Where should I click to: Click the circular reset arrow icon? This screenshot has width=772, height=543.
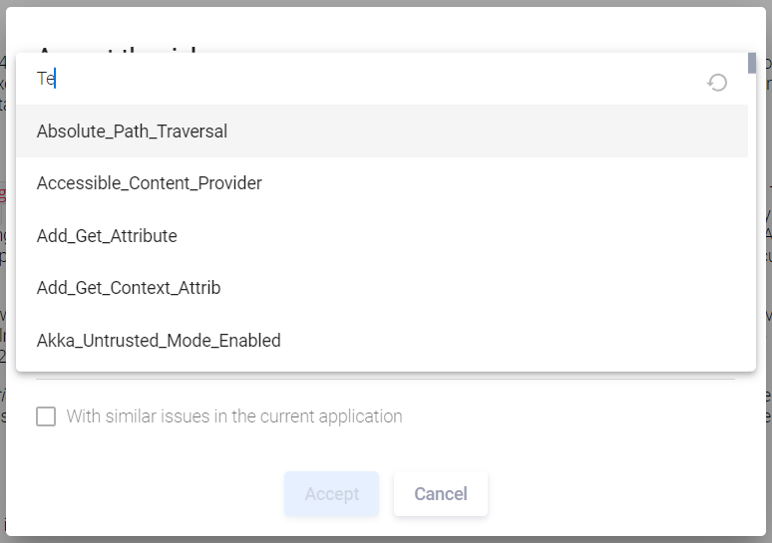click(717, 82)
